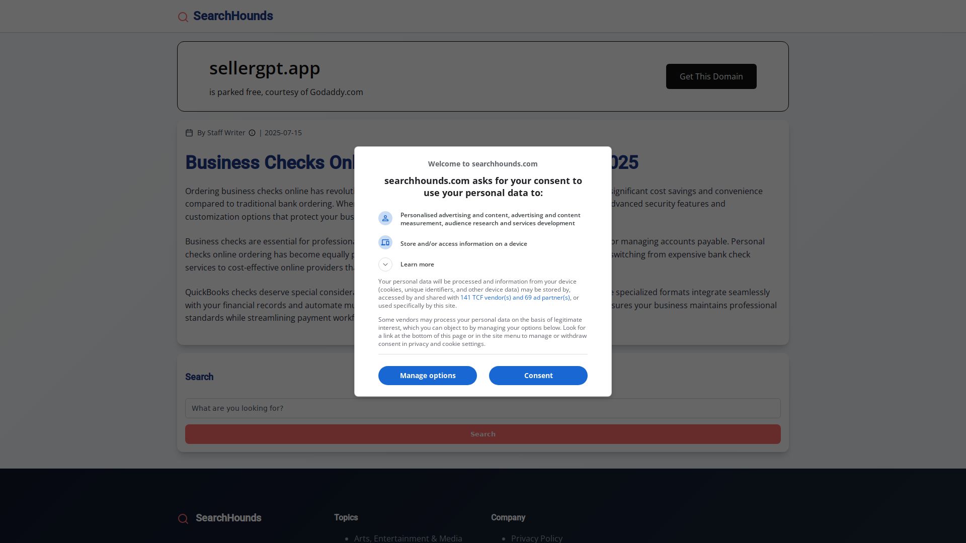Open the Learn more section text
966x543 pixels.
pyautogui.click(x=417, y=264)
